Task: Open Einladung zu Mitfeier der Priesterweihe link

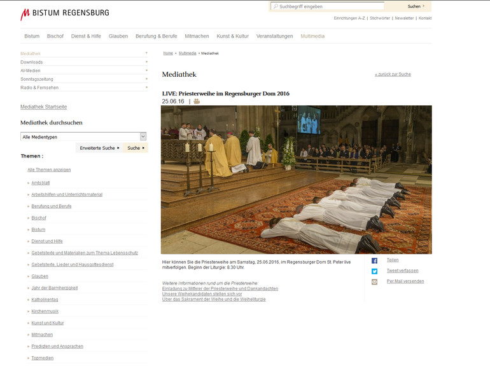Action: pos(220,288)
